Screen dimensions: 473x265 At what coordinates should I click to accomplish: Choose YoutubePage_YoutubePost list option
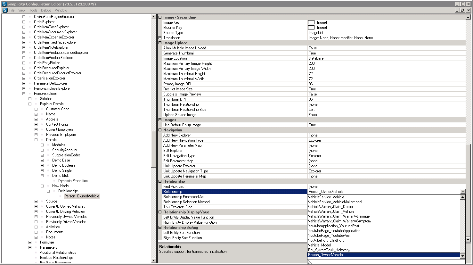click(x=384, y=236)
